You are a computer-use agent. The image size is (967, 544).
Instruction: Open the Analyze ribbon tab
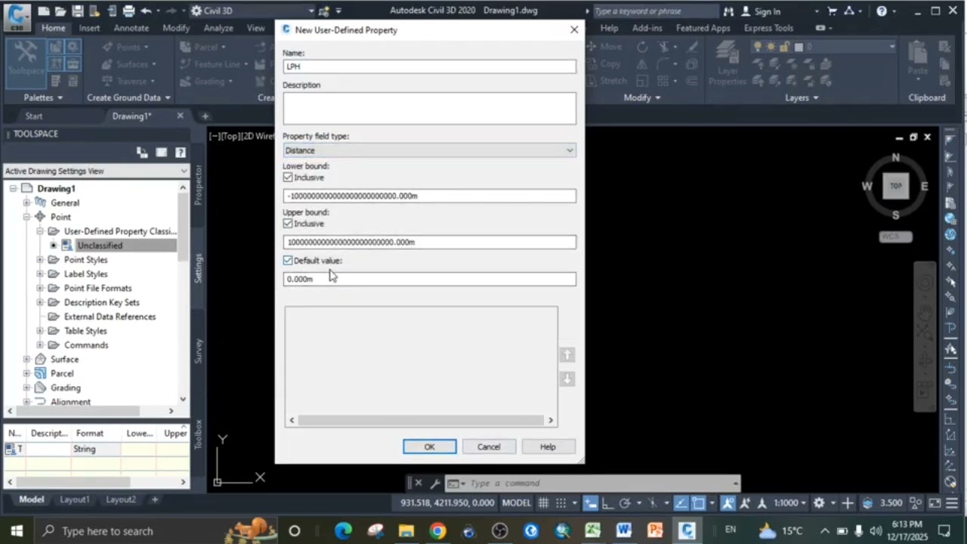point(218,28)
